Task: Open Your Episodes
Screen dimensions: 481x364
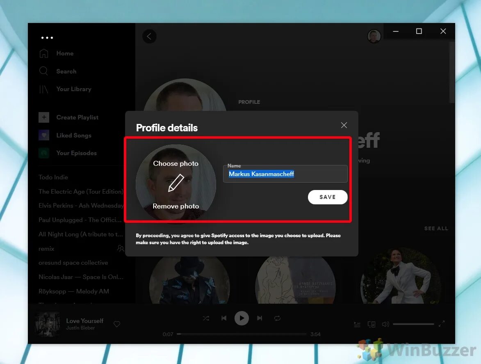Action: [76, 153]
